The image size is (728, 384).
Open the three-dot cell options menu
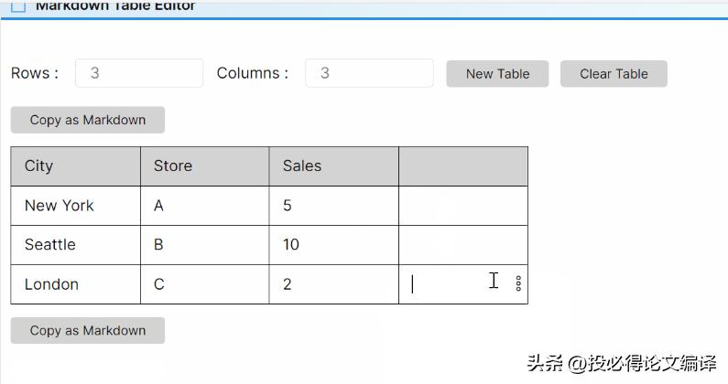point(518,283)
